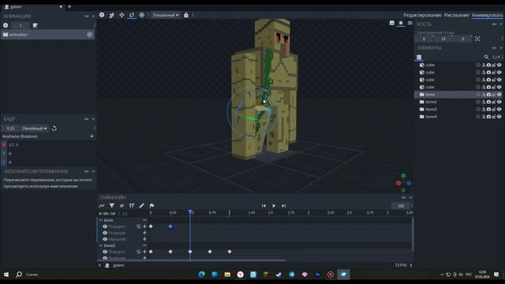
Task: Collapse the Кадр panel
Action: [x=93, y=119]
